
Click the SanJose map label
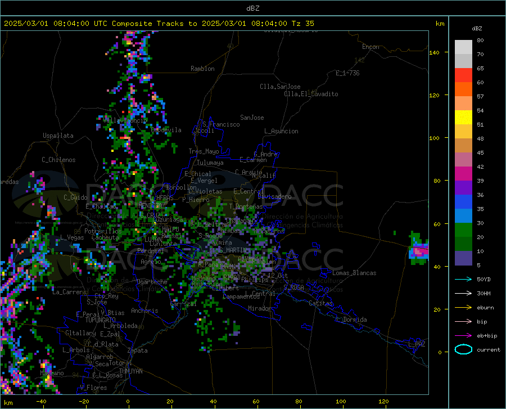[252, 118]
